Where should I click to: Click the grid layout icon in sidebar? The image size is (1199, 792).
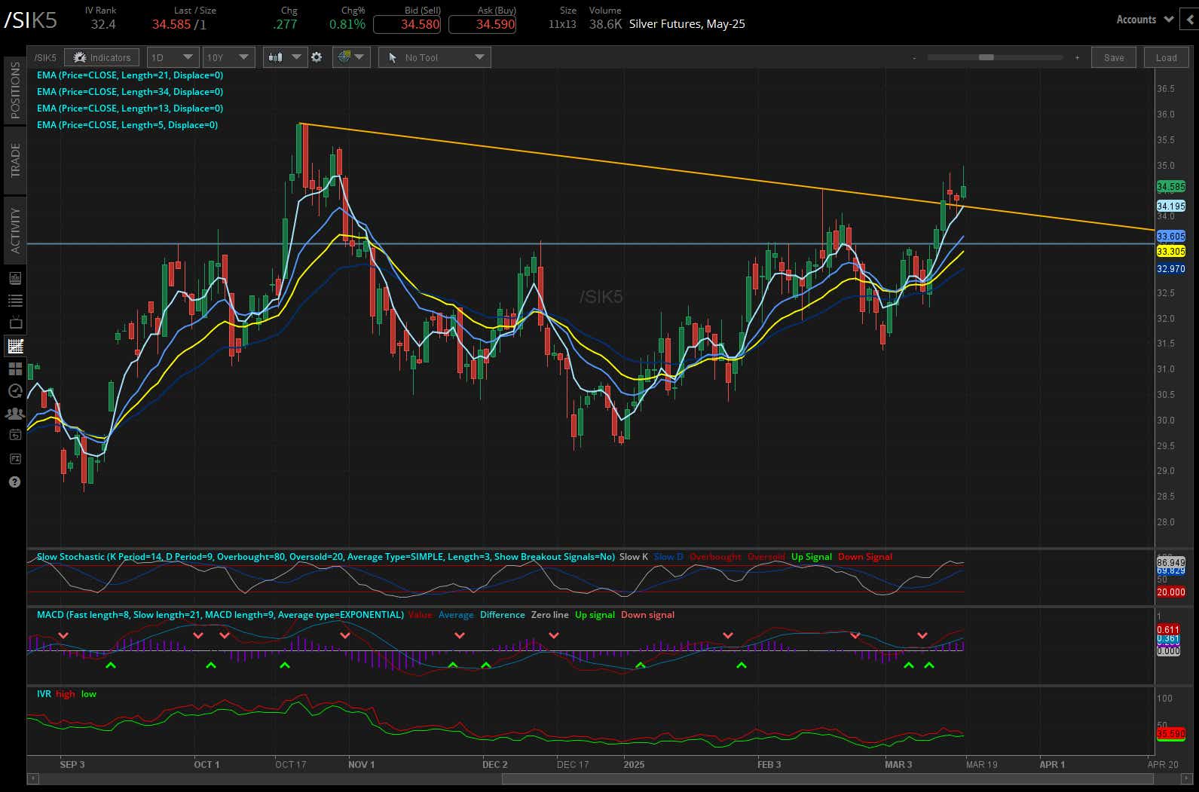click(15, 368)
